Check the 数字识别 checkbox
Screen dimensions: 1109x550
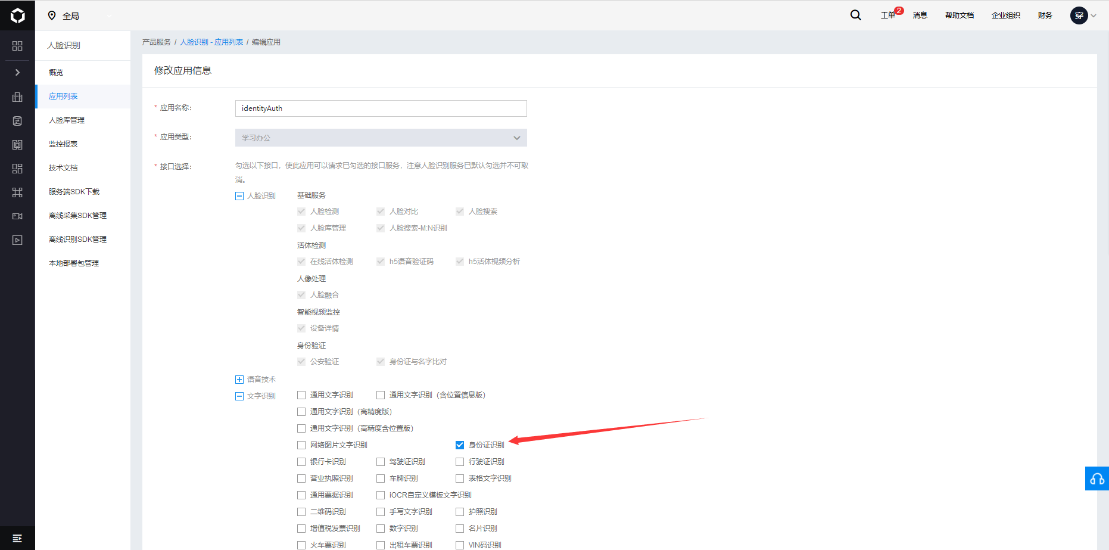(x=381, y=529)
